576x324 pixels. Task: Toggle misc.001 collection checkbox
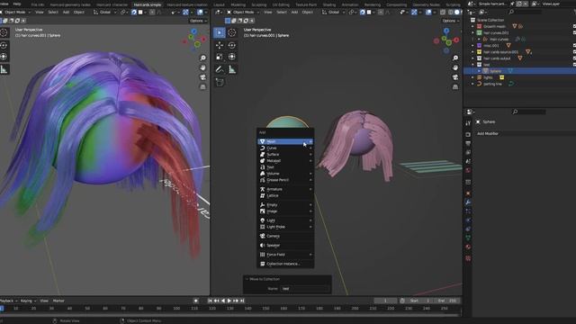tap(574, 46)
